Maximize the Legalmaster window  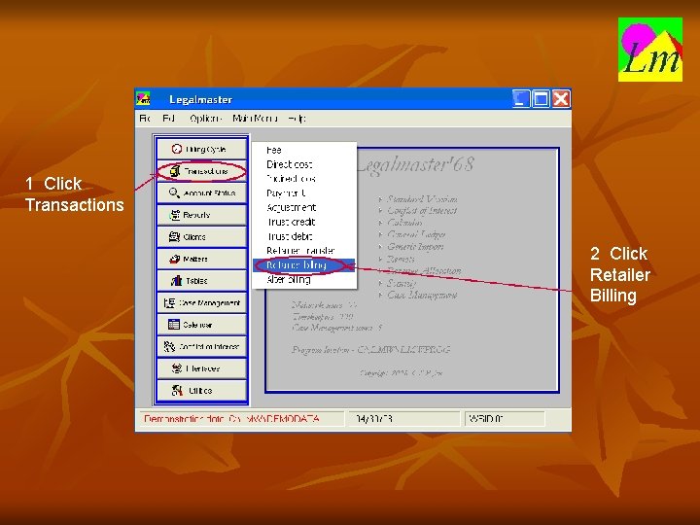pos(541,98)
